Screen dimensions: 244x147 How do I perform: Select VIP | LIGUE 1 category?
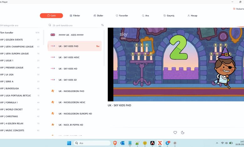tap(20, 60)
